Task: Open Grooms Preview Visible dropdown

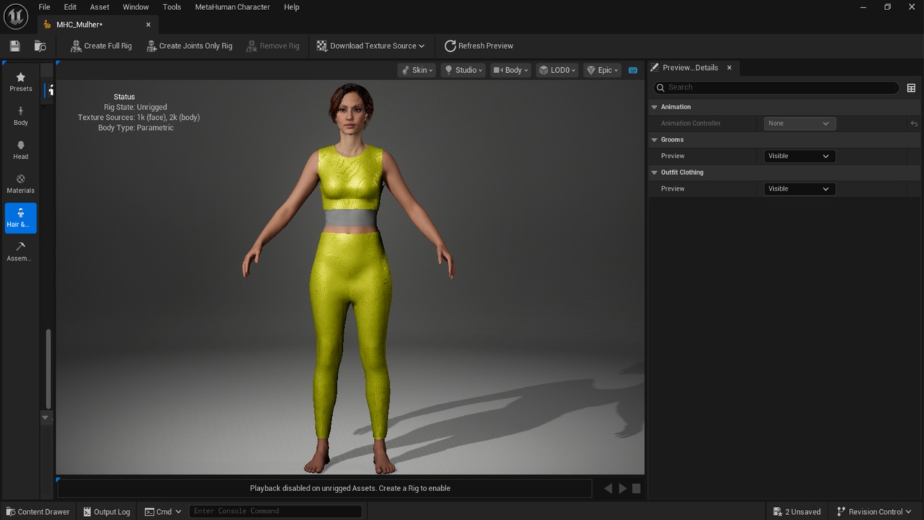Action: coord(800,156)
